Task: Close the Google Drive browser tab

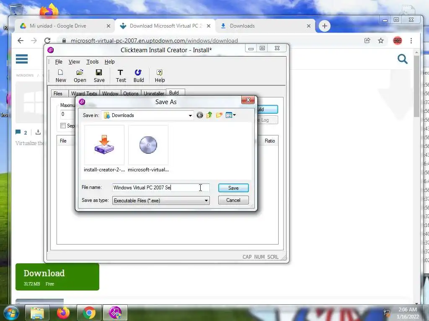Action: (109, 26)
